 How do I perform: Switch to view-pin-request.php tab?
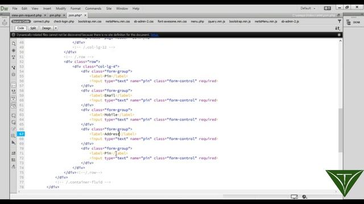[27, 15]
